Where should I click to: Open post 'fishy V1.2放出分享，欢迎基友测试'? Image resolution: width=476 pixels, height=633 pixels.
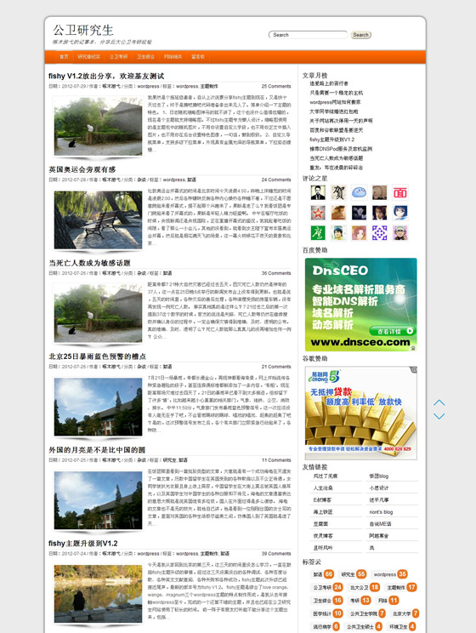tap(106, 76)
